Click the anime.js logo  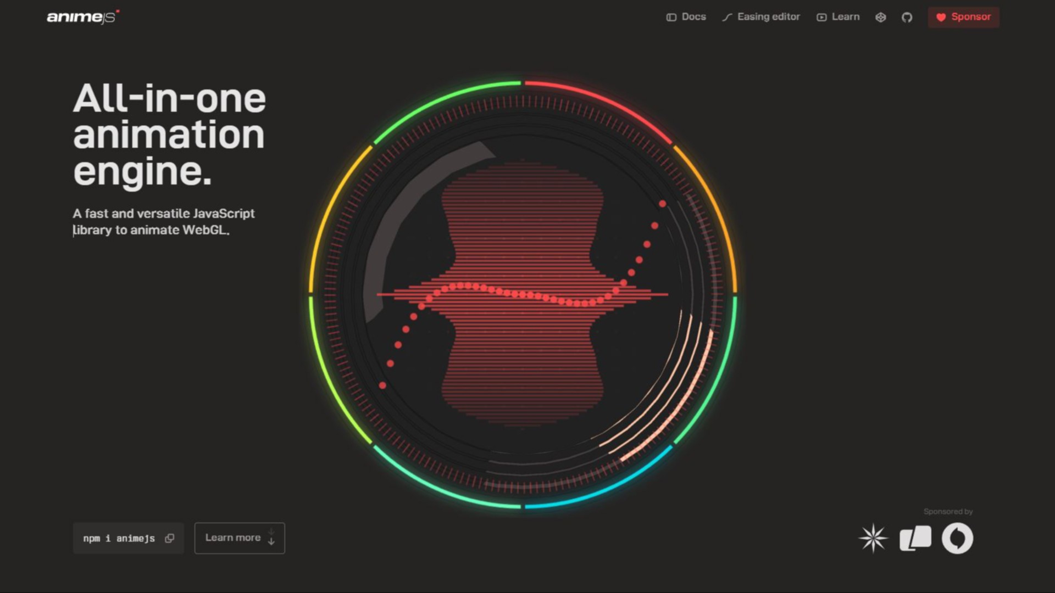tap(82, 17)
